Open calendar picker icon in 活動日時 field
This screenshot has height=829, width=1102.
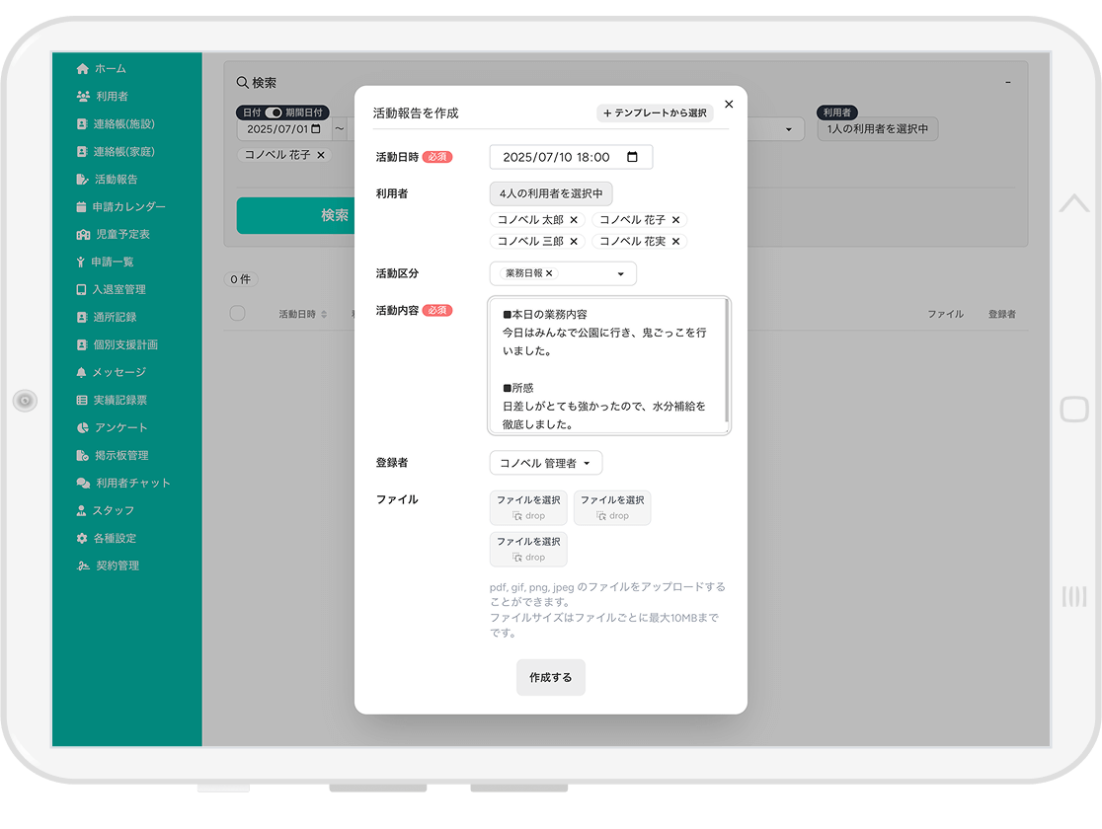click(633, 157)
